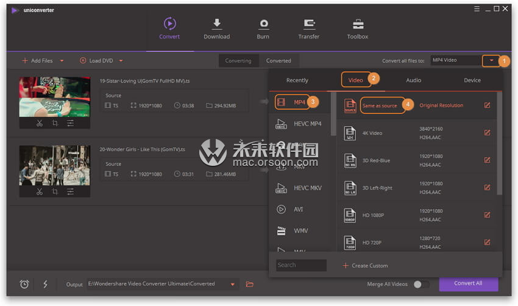The width and height of the screenshot is (518, 306).
Task: Click the MP4 Video format field
Action: tap(456, 60)
